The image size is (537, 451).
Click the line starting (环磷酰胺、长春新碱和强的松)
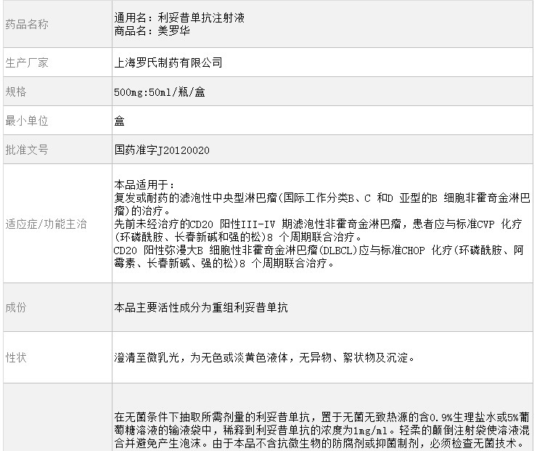coord(238,237)
